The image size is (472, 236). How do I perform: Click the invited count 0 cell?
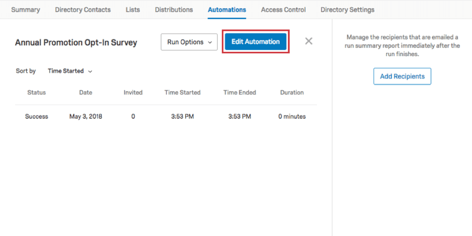point(133,116)
